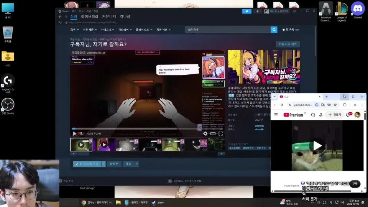Open Steam Big Picture mode icon
Screen dimensions: 368x207
[294, 11]
